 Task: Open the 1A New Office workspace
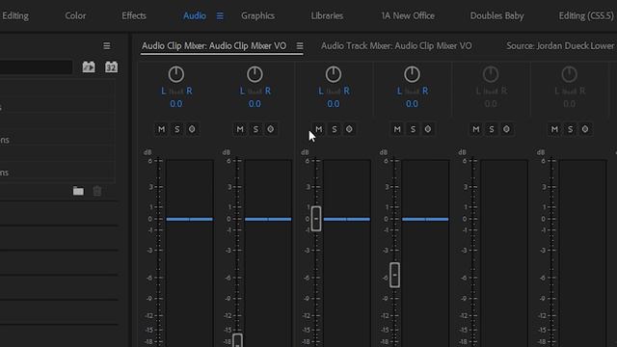[408, 15]
